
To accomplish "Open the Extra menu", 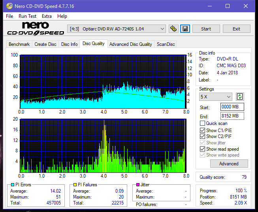I will pos(47,16).
